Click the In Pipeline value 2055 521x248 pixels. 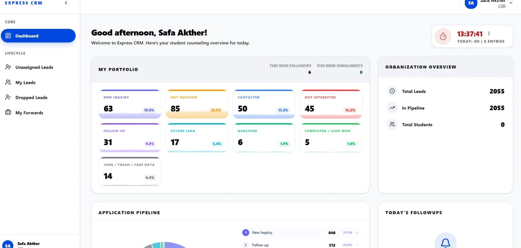click(x=497, y=108)
